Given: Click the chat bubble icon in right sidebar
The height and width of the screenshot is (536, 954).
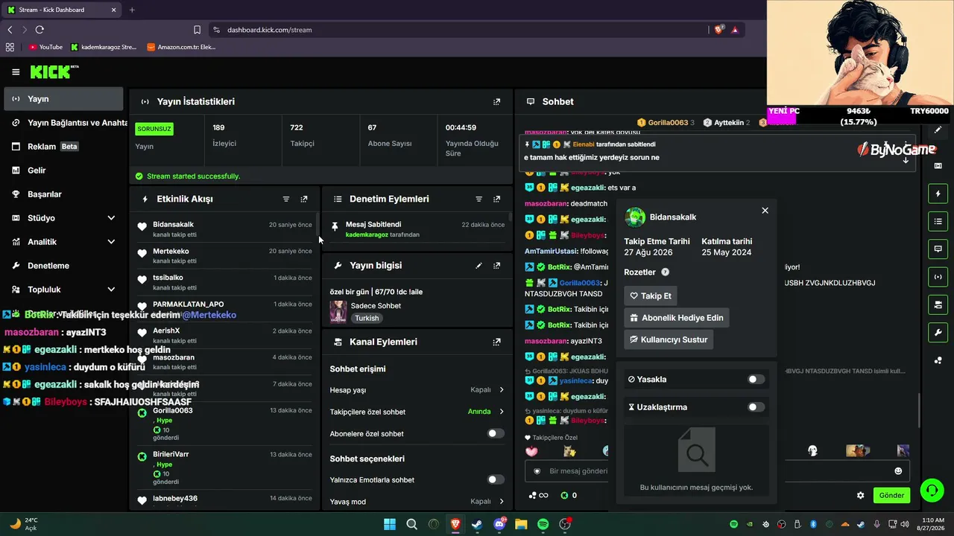Looking at the screenshot, I should coord(938,249).
